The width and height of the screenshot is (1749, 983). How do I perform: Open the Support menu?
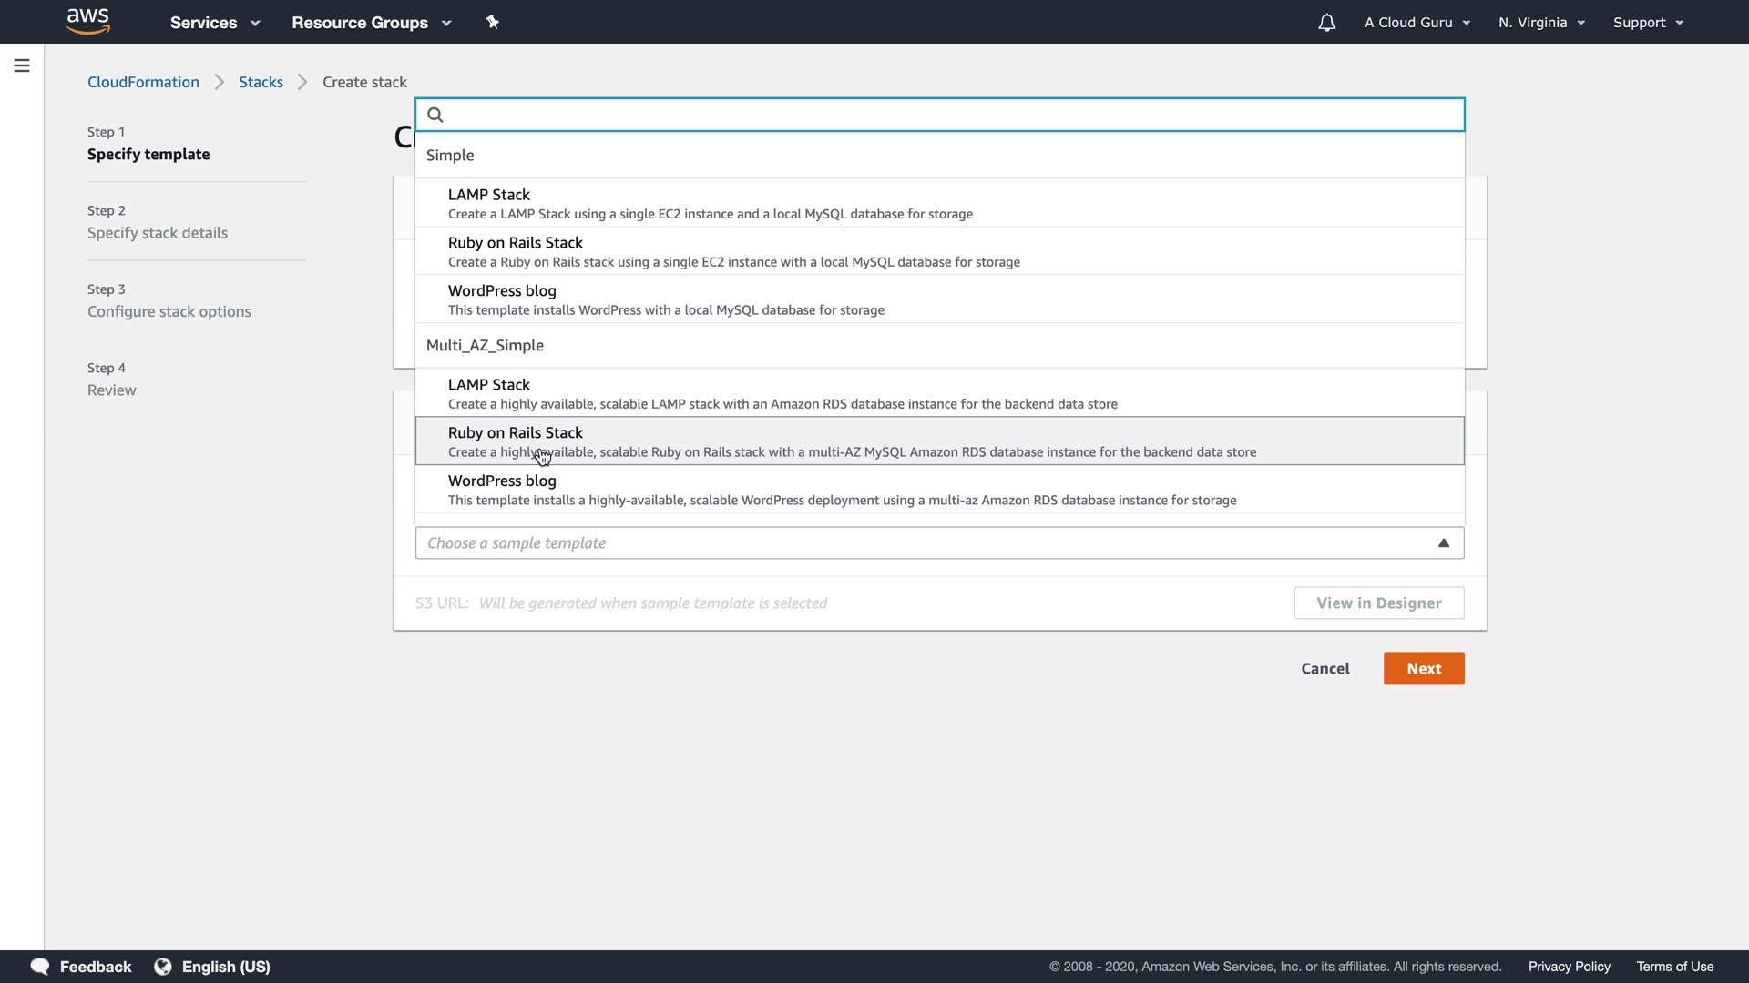pos(1648,23)
